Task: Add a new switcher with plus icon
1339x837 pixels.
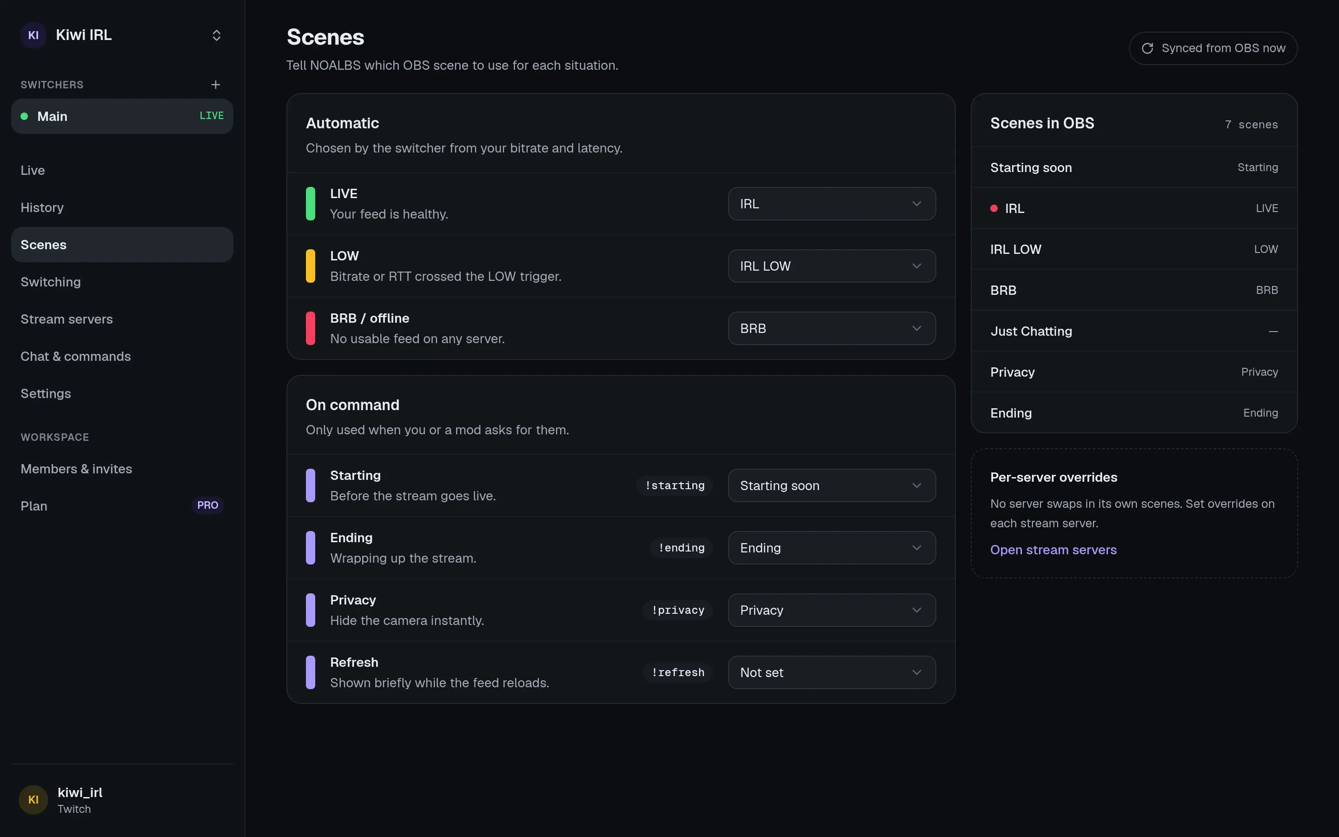Action: [x=216, y=85]
